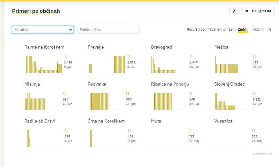
Task: Click the Prevalje bar chart
Action: tap(106, 64)
